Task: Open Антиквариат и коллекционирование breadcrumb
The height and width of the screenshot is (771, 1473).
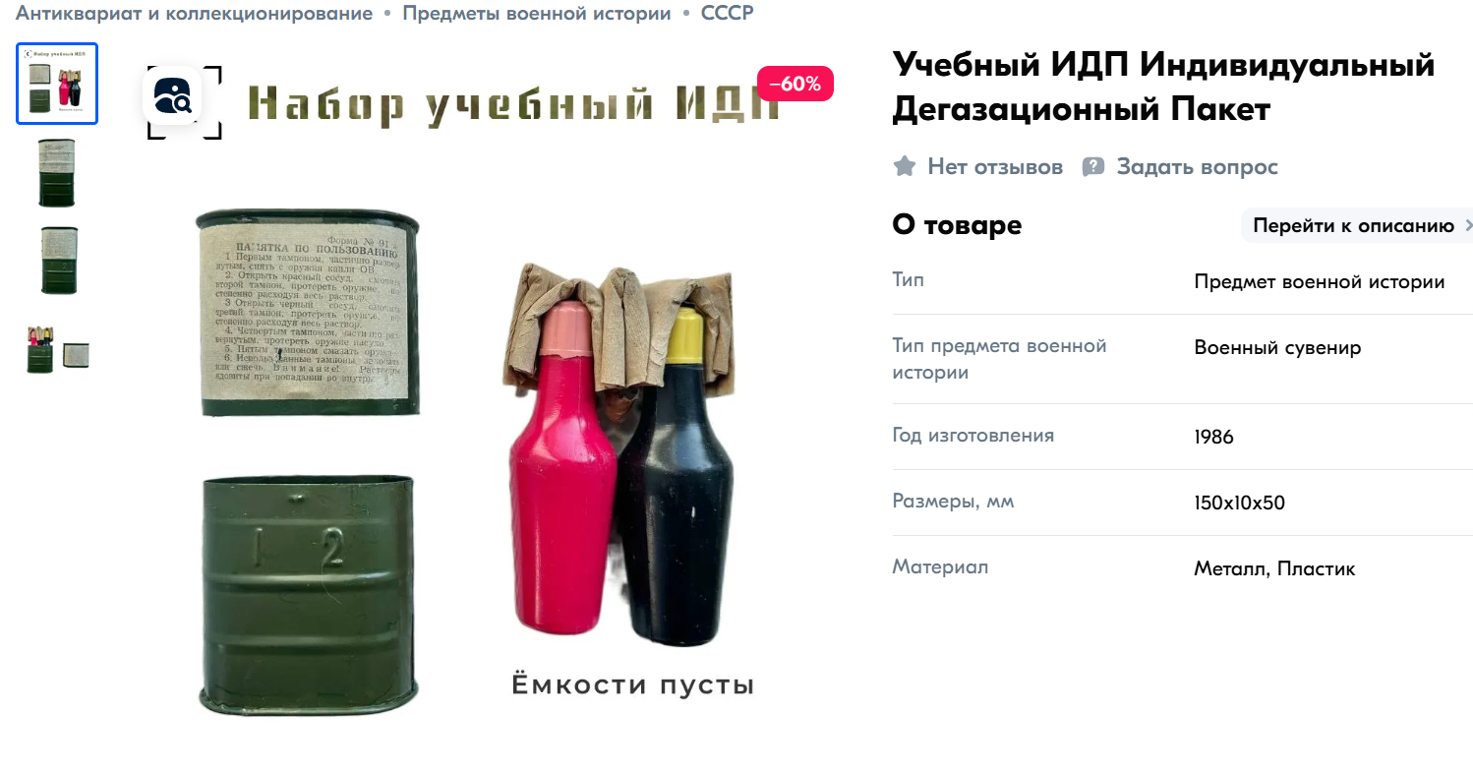Action: click(194, 14)
